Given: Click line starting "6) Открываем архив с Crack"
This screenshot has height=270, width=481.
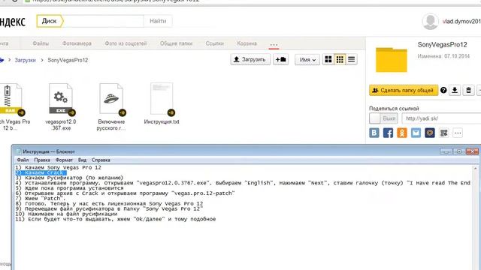Looking at the screenshot, I should (126, 193).
